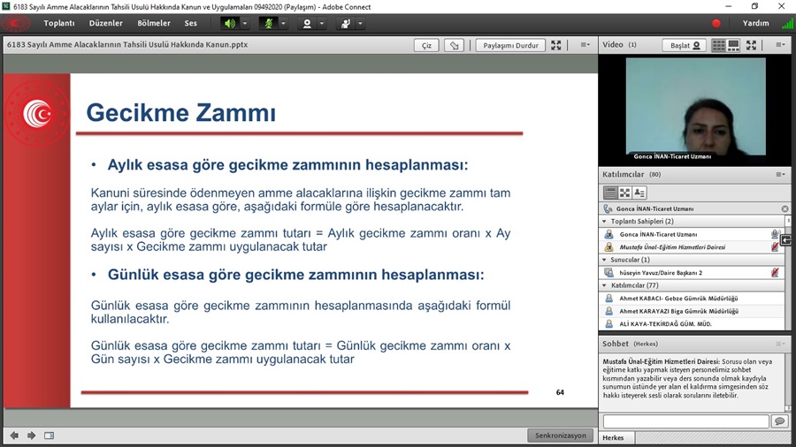Viewport: 796px width, 447px height.
Task: Open the Bölmeler menu
Action: pos(154,23)
